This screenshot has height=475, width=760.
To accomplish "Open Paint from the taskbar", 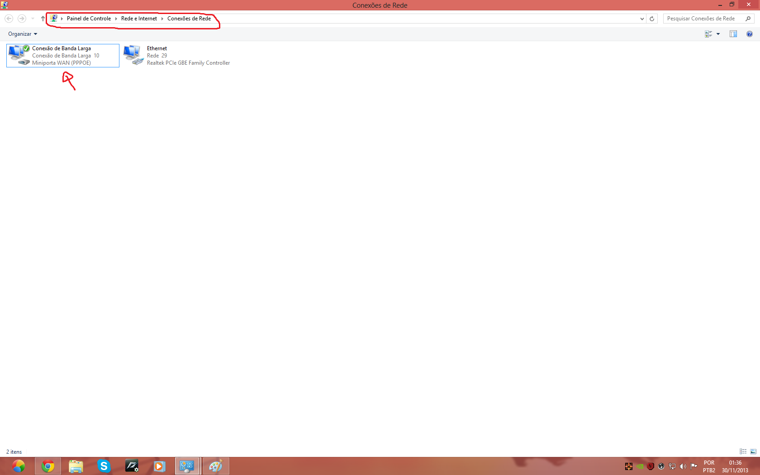I will pyautogui.click(x=216, y=466).
